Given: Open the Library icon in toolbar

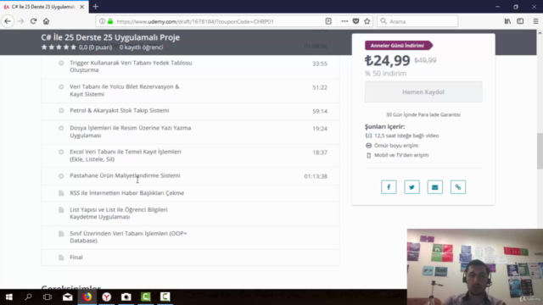Looking at the screenshot, I should (507, 21).
